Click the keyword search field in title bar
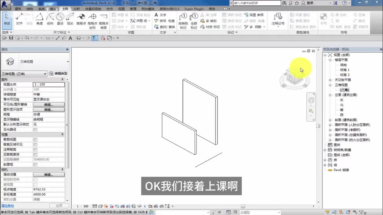 257,3
